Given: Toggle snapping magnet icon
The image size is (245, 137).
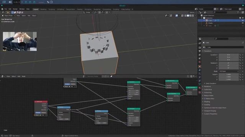Looking at the screenshot, I should [x=100, y=13].
